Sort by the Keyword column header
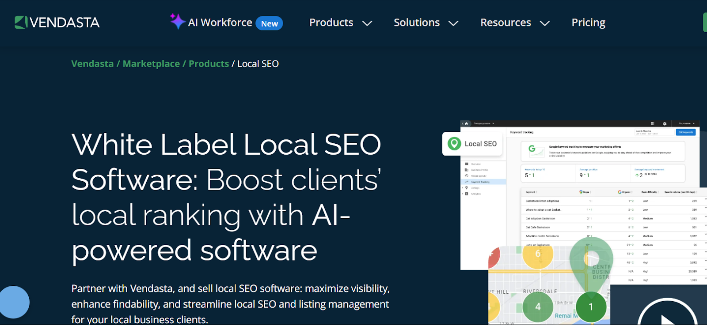Viewport: 707px width, 325px height. (x=531, y=192)
